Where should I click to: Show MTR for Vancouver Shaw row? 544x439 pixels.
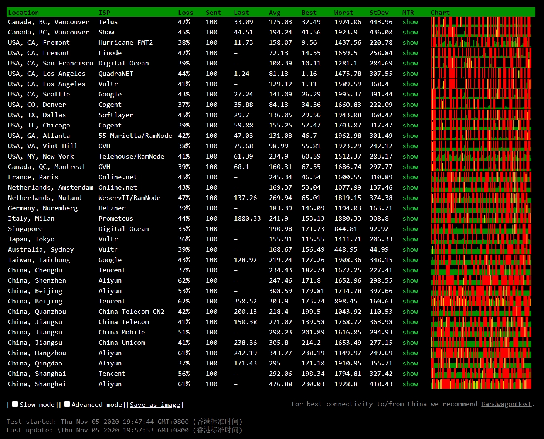point(410,32)
